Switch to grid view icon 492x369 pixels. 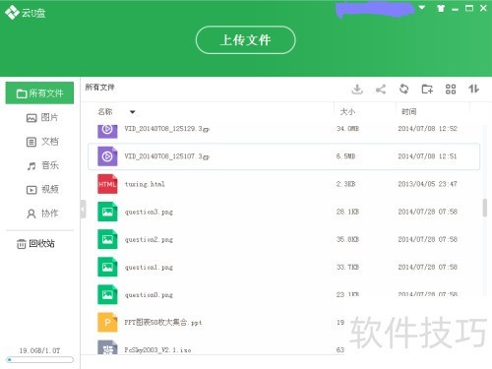[451, 89]
